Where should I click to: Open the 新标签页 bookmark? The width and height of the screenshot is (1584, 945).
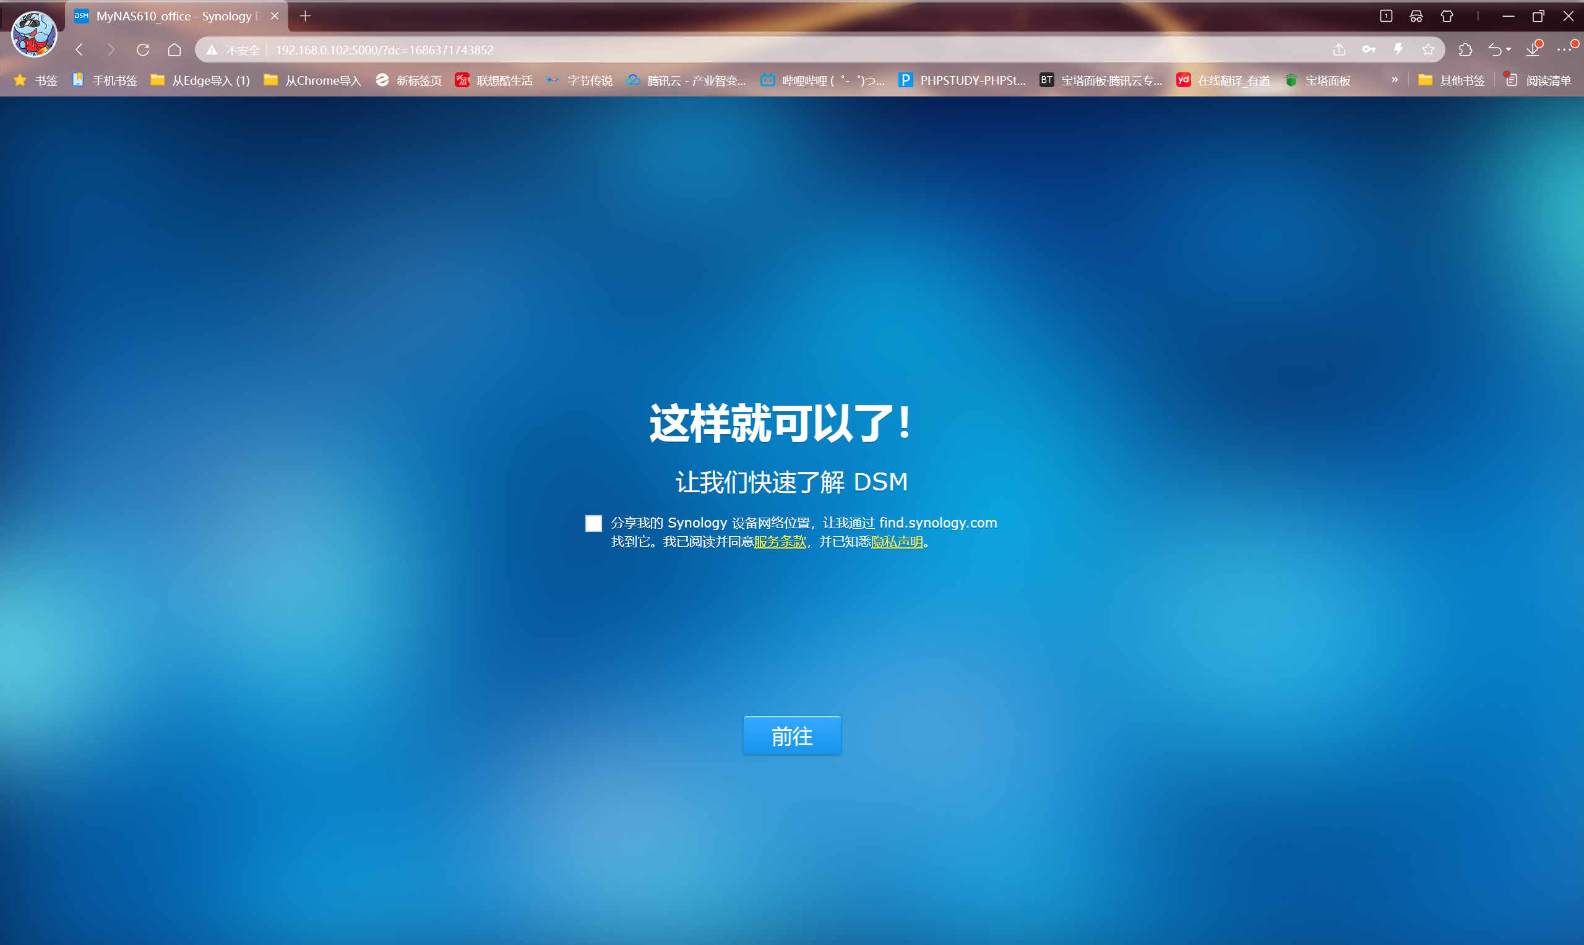tap(408, 80)
